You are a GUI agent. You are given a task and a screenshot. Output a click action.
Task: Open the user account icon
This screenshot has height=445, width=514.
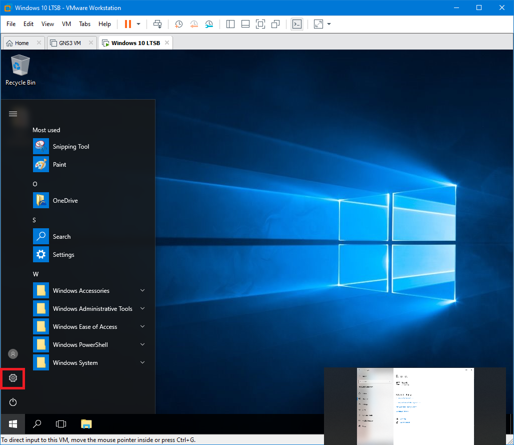[x=13, y=354]
